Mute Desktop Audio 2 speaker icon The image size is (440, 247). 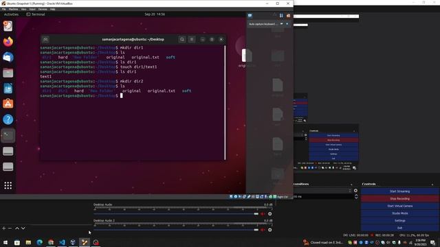click(263, 230)
